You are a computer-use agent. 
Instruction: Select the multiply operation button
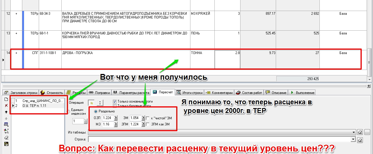[91, 103]
